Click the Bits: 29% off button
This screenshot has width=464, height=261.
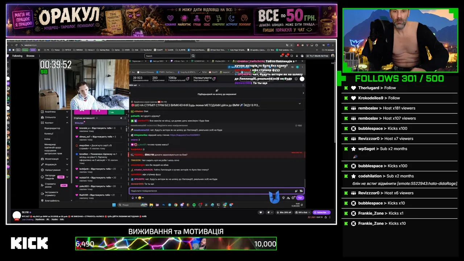(x=283, y=212)
